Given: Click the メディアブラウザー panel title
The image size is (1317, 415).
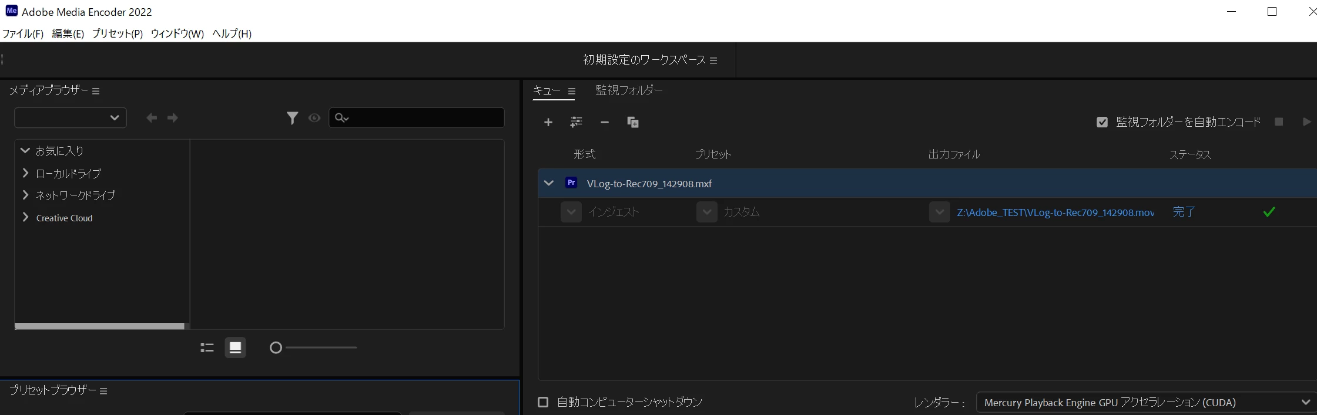Looking at the screenshot, I should pos(48,90).
